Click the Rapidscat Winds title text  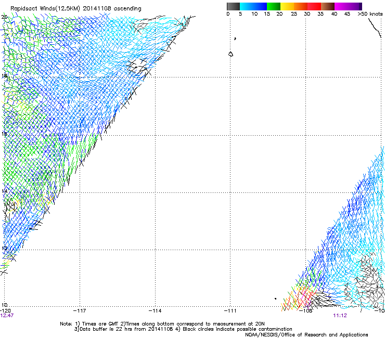pos(75,9)
